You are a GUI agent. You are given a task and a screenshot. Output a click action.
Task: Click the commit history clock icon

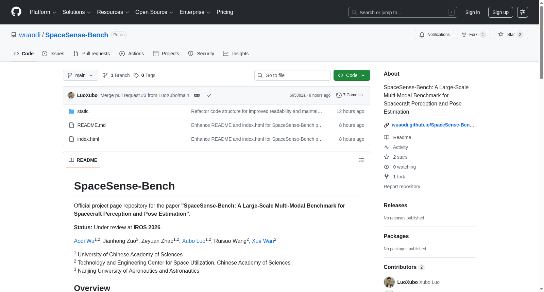click(339, 95)
